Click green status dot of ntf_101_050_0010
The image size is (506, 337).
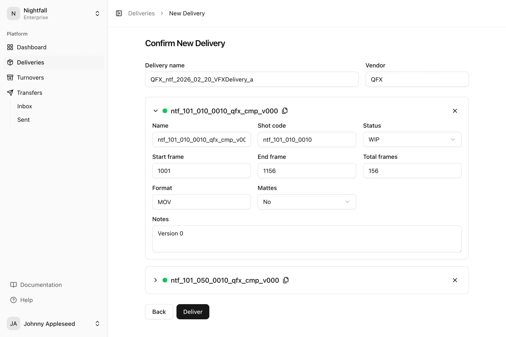[x=165, y=280]
